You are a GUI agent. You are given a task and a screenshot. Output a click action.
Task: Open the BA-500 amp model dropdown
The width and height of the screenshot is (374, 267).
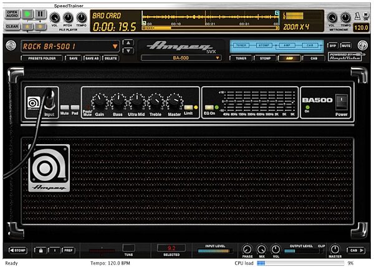181,58
